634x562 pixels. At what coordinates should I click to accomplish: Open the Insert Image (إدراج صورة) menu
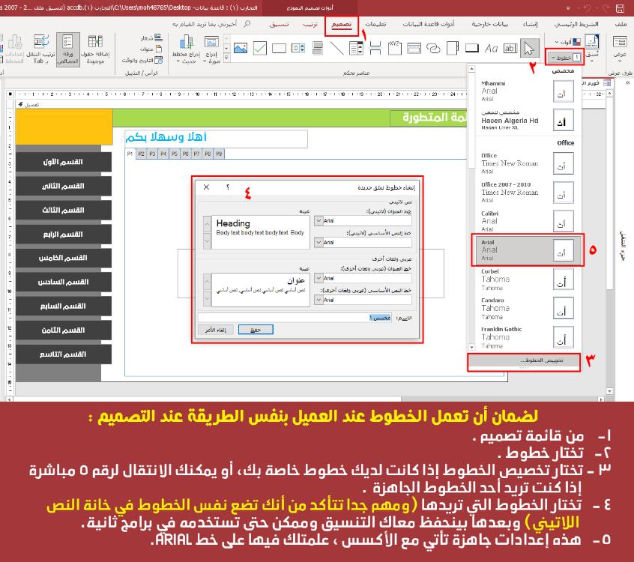(x=211, y=49)
